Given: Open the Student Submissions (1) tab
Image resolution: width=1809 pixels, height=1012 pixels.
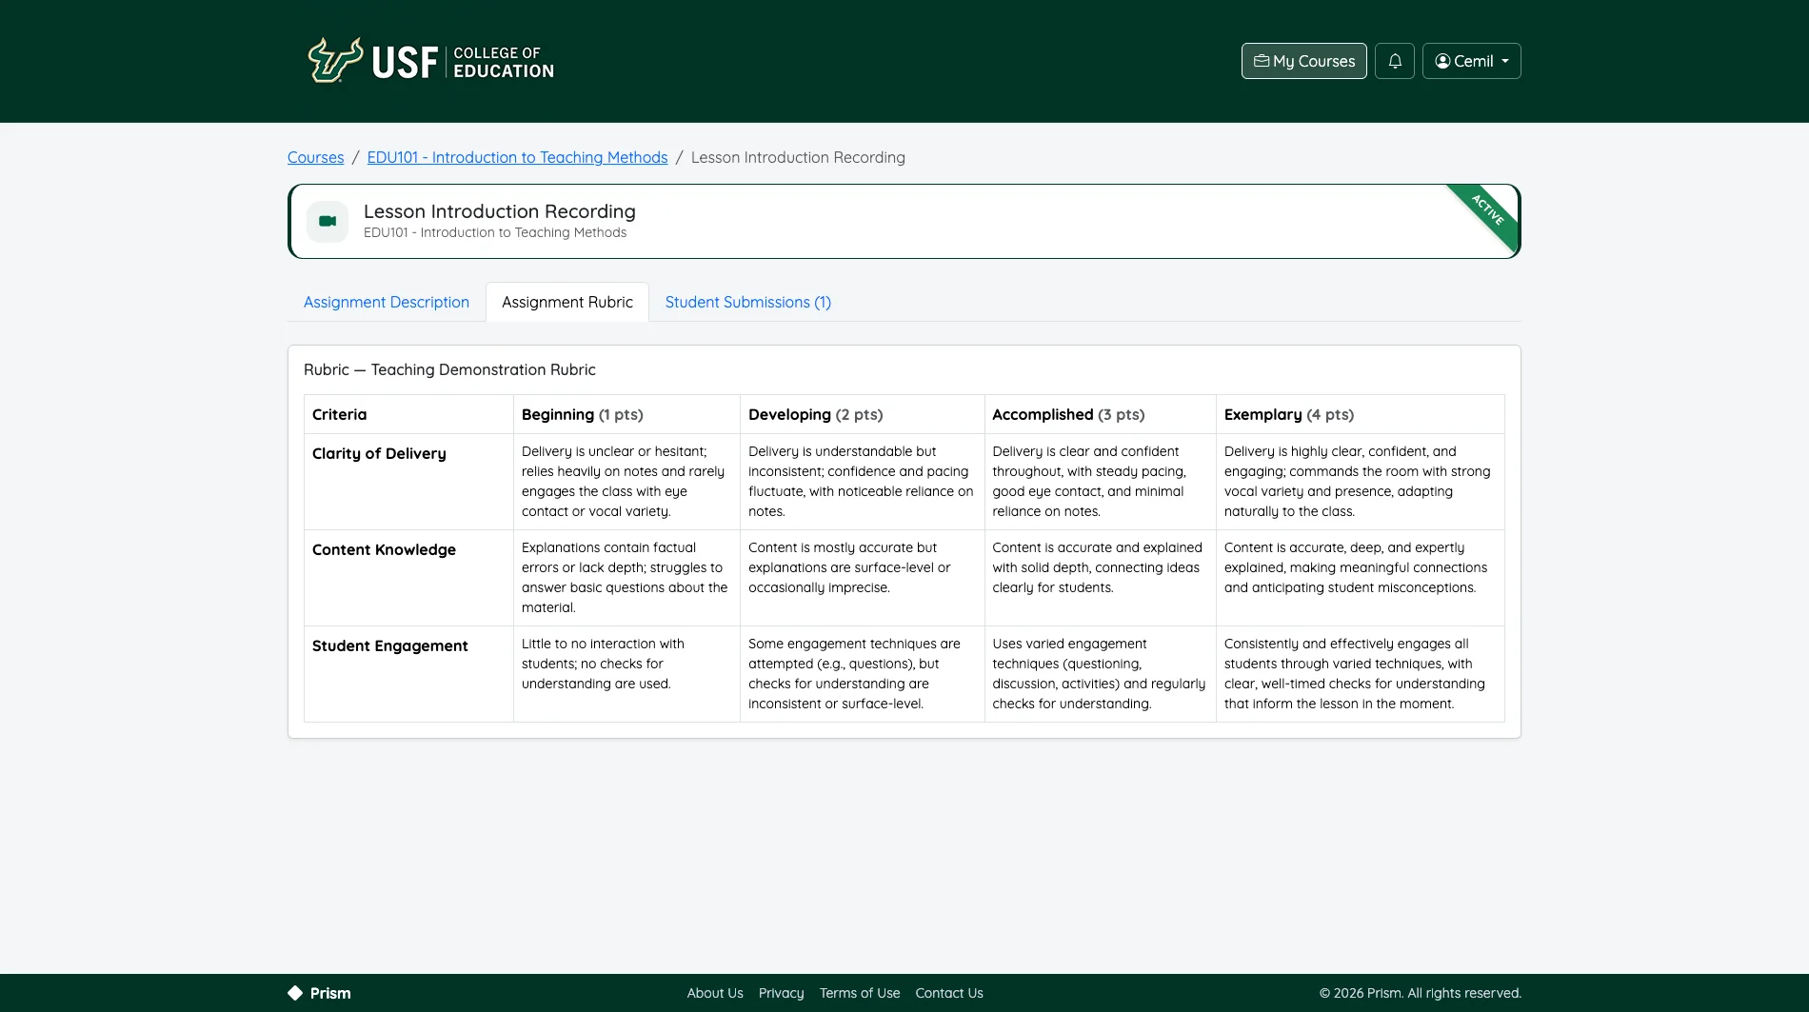Looking at the screenshot, I should (x=748, y=302).
